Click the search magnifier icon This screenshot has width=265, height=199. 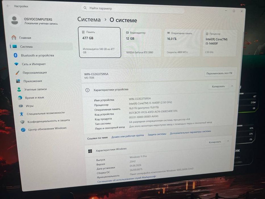tap(85, 8)
